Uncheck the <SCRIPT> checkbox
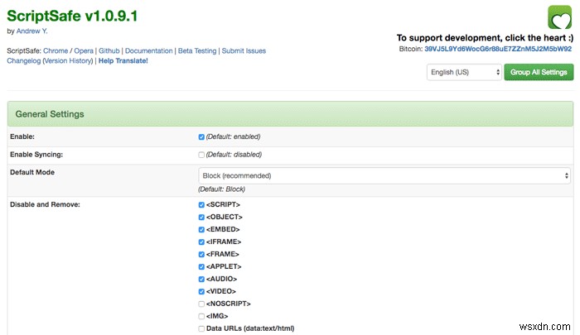 (201, 204)
